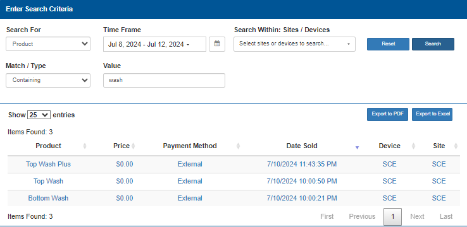Click the Value field containing wash
467x227 pixels.
[x=164, y=81]
